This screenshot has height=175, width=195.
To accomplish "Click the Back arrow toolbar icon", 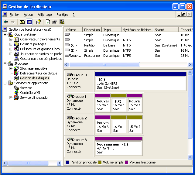I will coord(6,22).
